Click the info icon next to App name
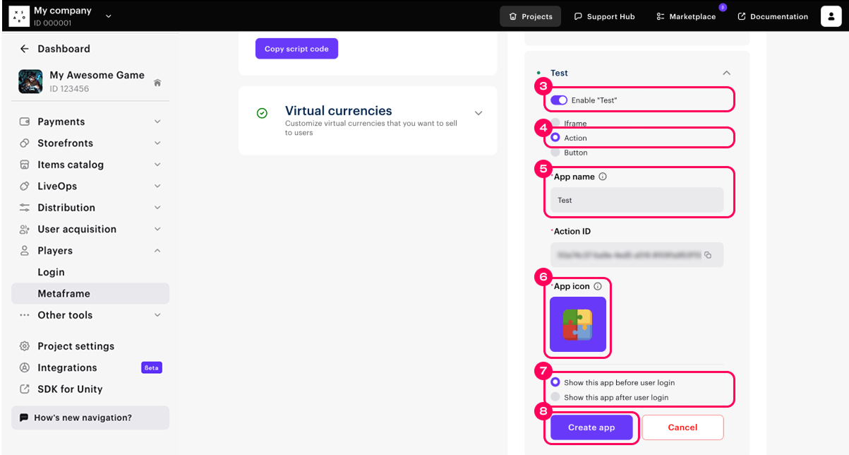Screen dimensions: 849x455 point(602,177)
